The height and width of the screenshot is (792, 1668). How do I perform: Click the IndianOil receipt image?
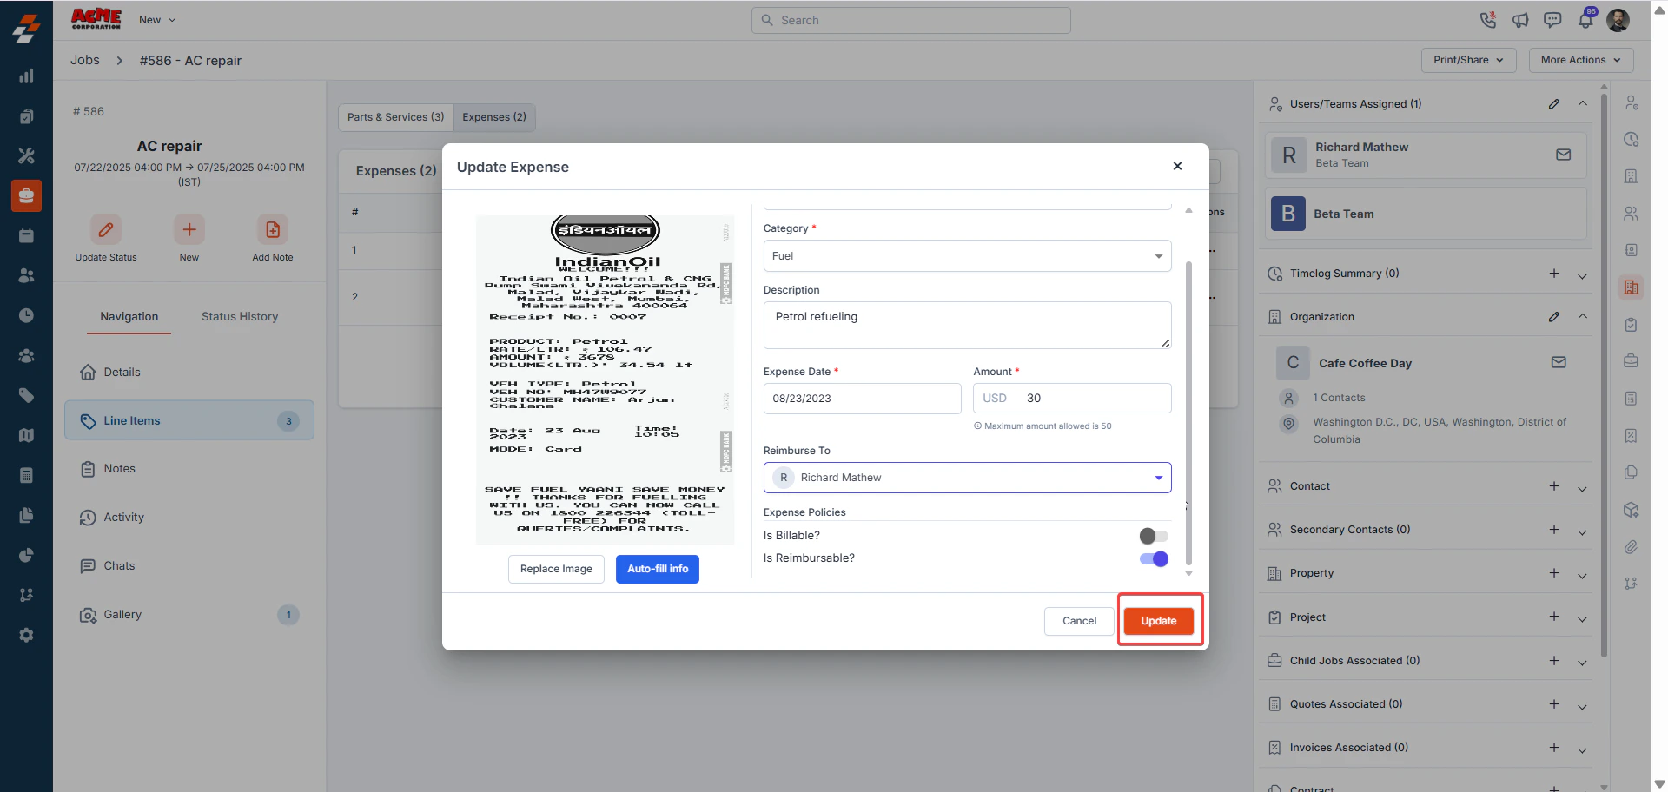[605, 379]
